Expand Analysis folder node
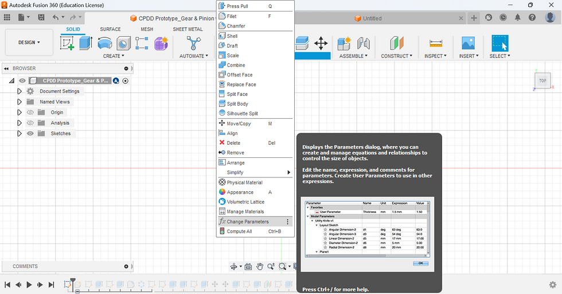Viewport: 562px width, 294px height. pyautogui.click(x=19, y=123)
